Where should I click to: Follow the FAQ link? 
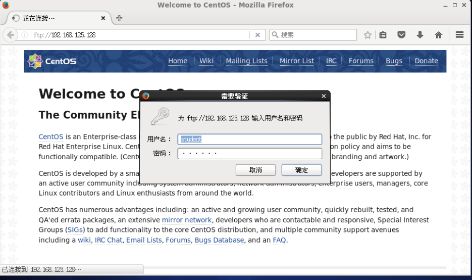(x=279, y=240)
